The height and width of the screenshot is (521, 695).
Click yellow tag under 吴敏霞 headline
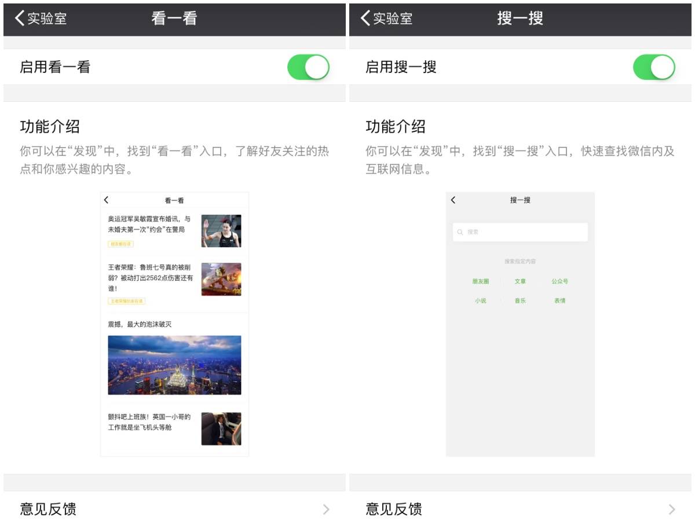pos(120,244)
